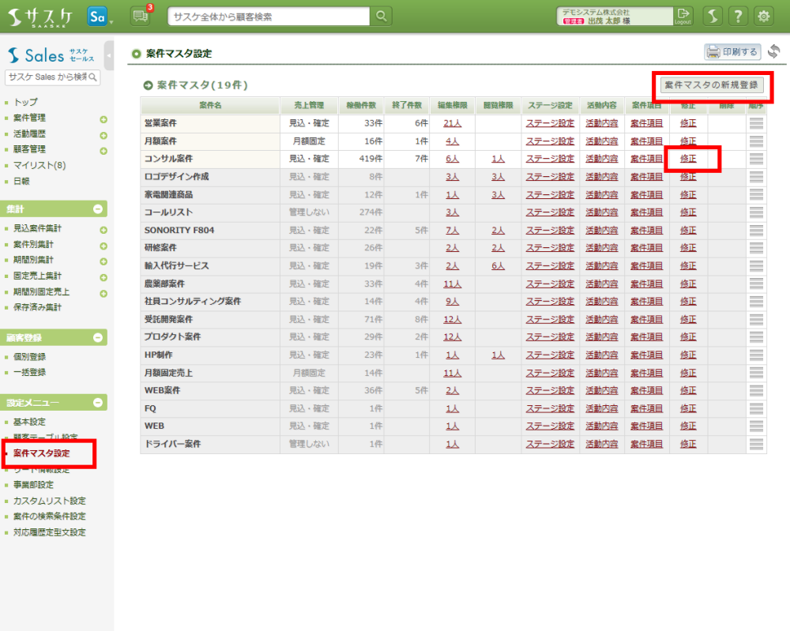
Task: Open the help question mark icon
Action: [738, 16]
